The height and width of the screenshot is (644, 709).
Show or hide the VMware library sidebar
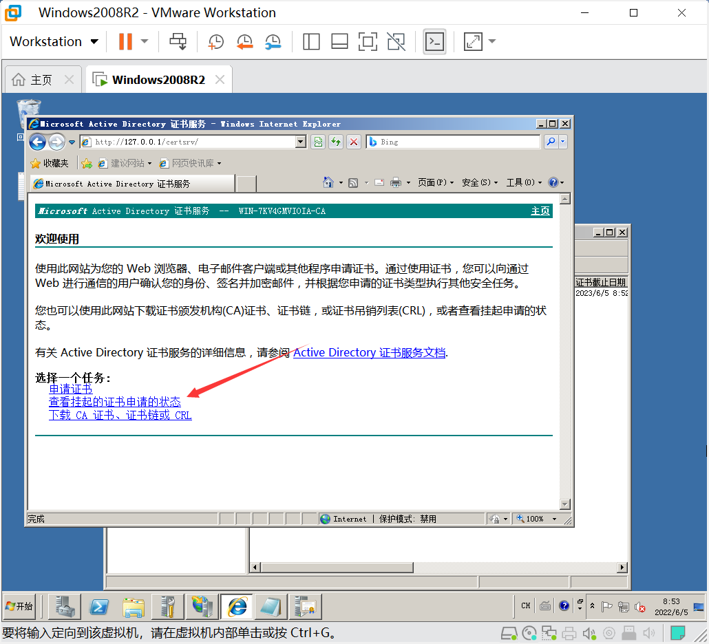[x=311, y=41]
